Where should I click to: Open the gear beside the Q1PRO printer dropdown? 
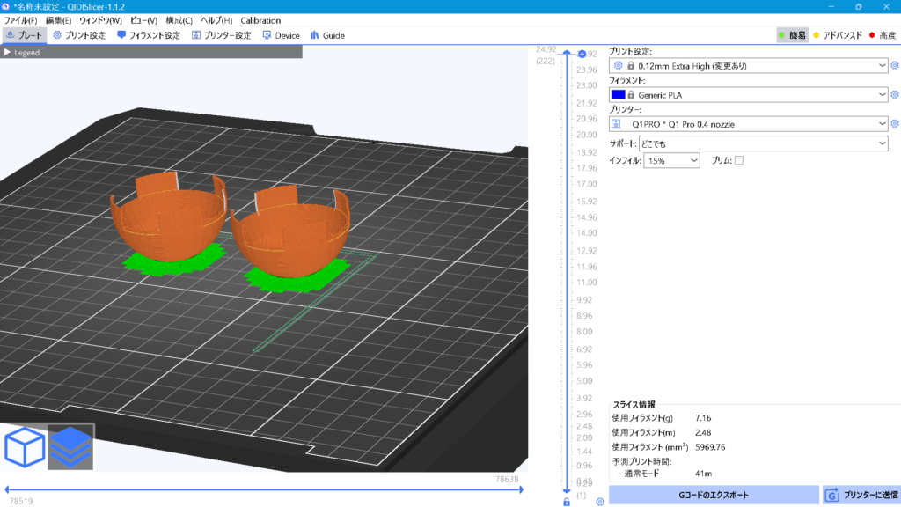click(895, 124)
